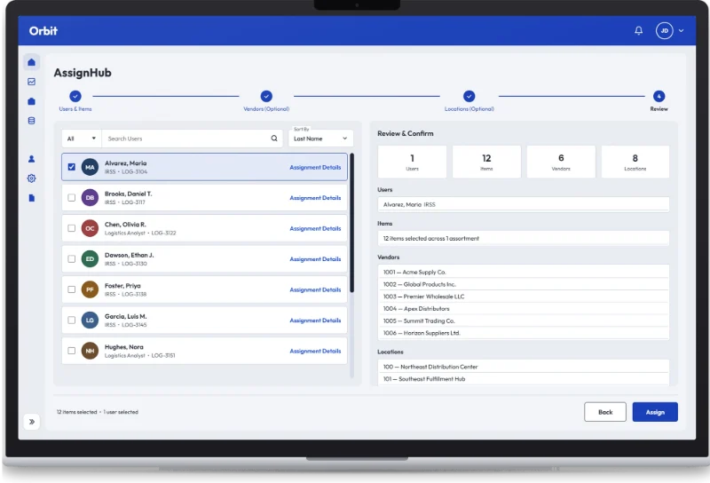Click the Back button
710x483 pixels.
point(605,412)
